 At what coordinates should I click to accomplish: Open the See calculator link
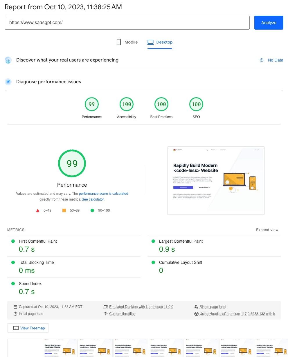(92, 199)
